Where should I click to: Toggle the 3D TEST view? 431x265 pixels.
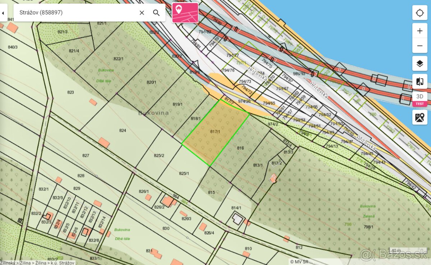point(420,99)
